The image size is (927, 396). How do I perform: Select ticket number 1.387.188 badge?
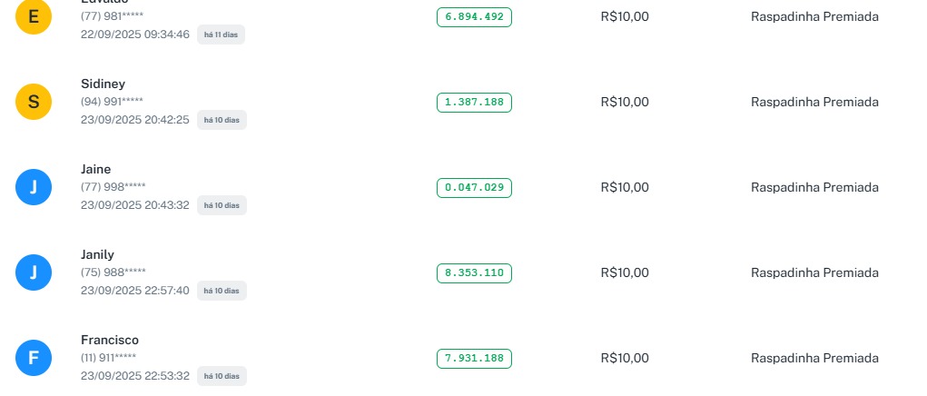[474, 103]
